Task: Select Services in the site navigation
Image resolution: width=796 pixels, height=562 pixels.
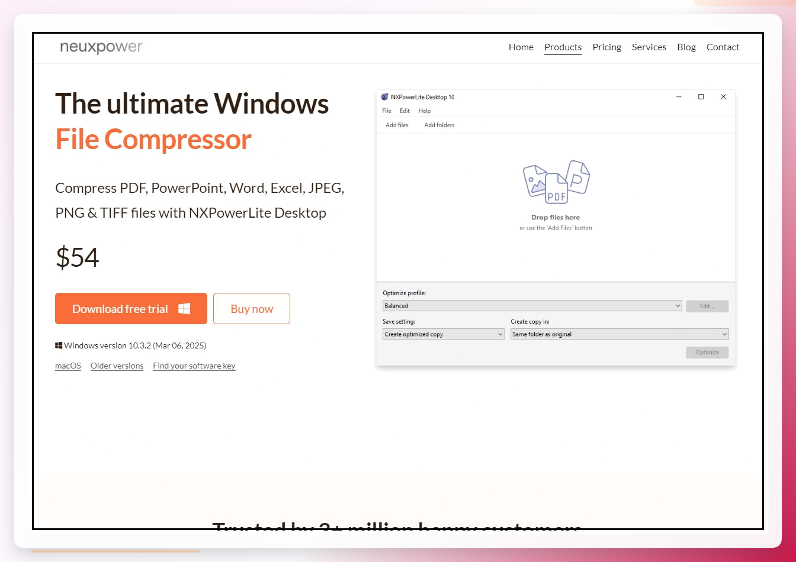Action: (649, 47)
